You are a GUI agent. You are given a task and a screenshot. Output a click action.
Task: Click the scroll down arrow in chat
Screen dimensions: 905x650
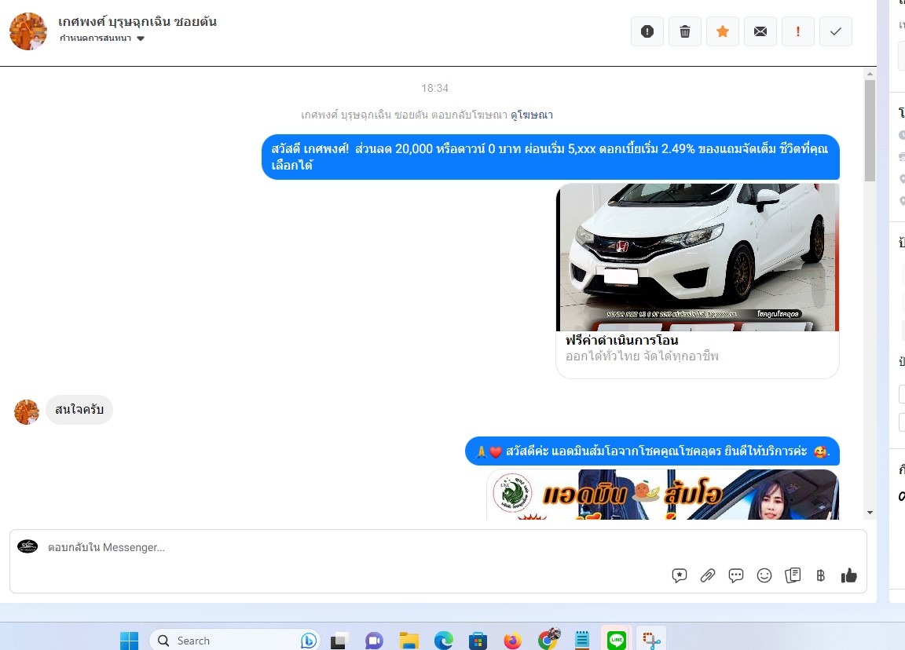(870, 512)
